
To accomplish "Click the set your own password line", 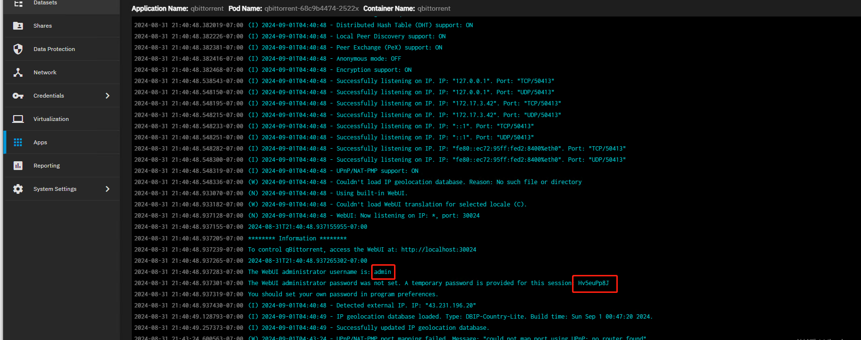I will (x=286, y=294).
